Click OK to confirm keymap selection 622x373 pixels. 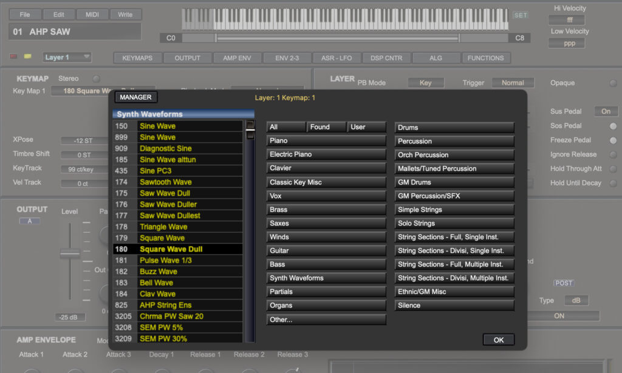click(x=498, y=340)
